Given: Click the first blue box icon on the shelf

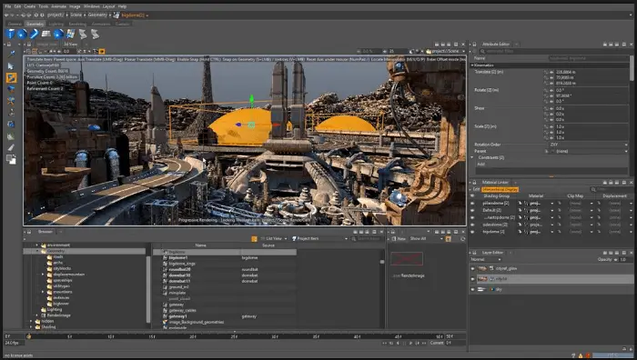Looking at the screenshot, I should click(x=10, y=35).
